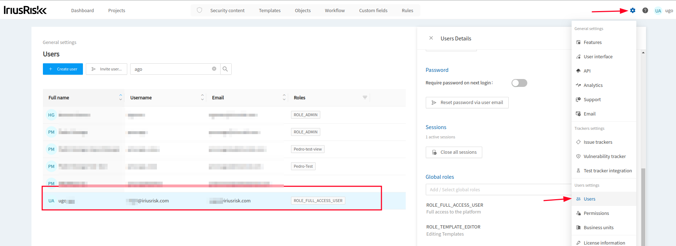Viewport: 676px width, 246px height.
Task: Sort by Email column
Action: click(284, 97)
